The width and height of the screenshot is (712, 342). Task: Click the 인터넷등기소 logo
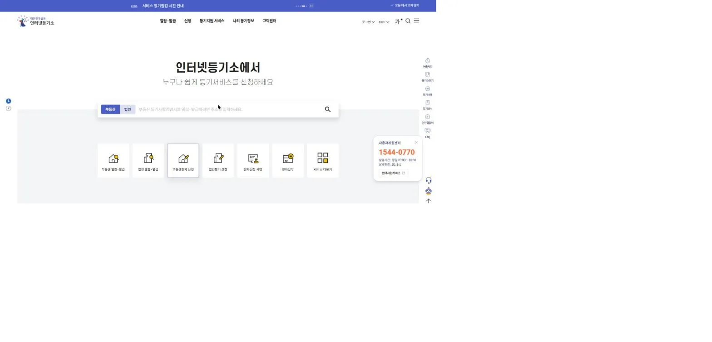[x=35, y=21]
